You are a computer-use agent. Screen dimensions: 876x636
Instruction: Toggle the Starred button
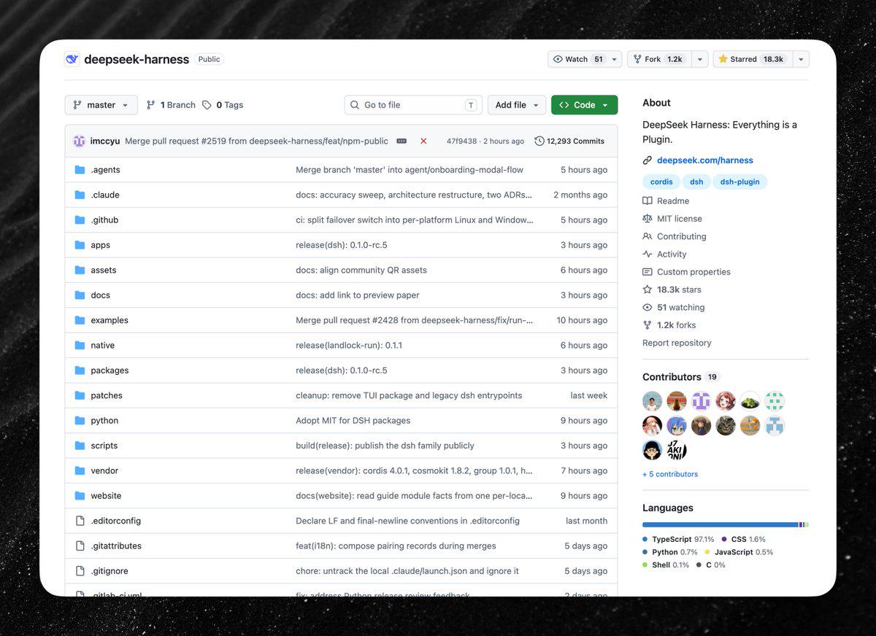751,59
